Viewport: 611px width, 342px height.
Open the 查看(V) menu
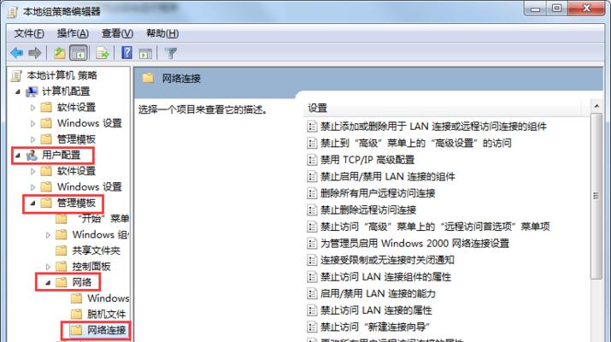click(117, 33)
